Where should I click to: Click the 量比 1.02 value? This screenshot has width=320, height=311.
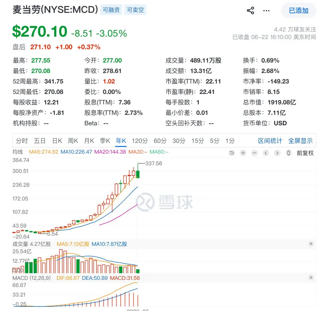(x=109, y=81)
